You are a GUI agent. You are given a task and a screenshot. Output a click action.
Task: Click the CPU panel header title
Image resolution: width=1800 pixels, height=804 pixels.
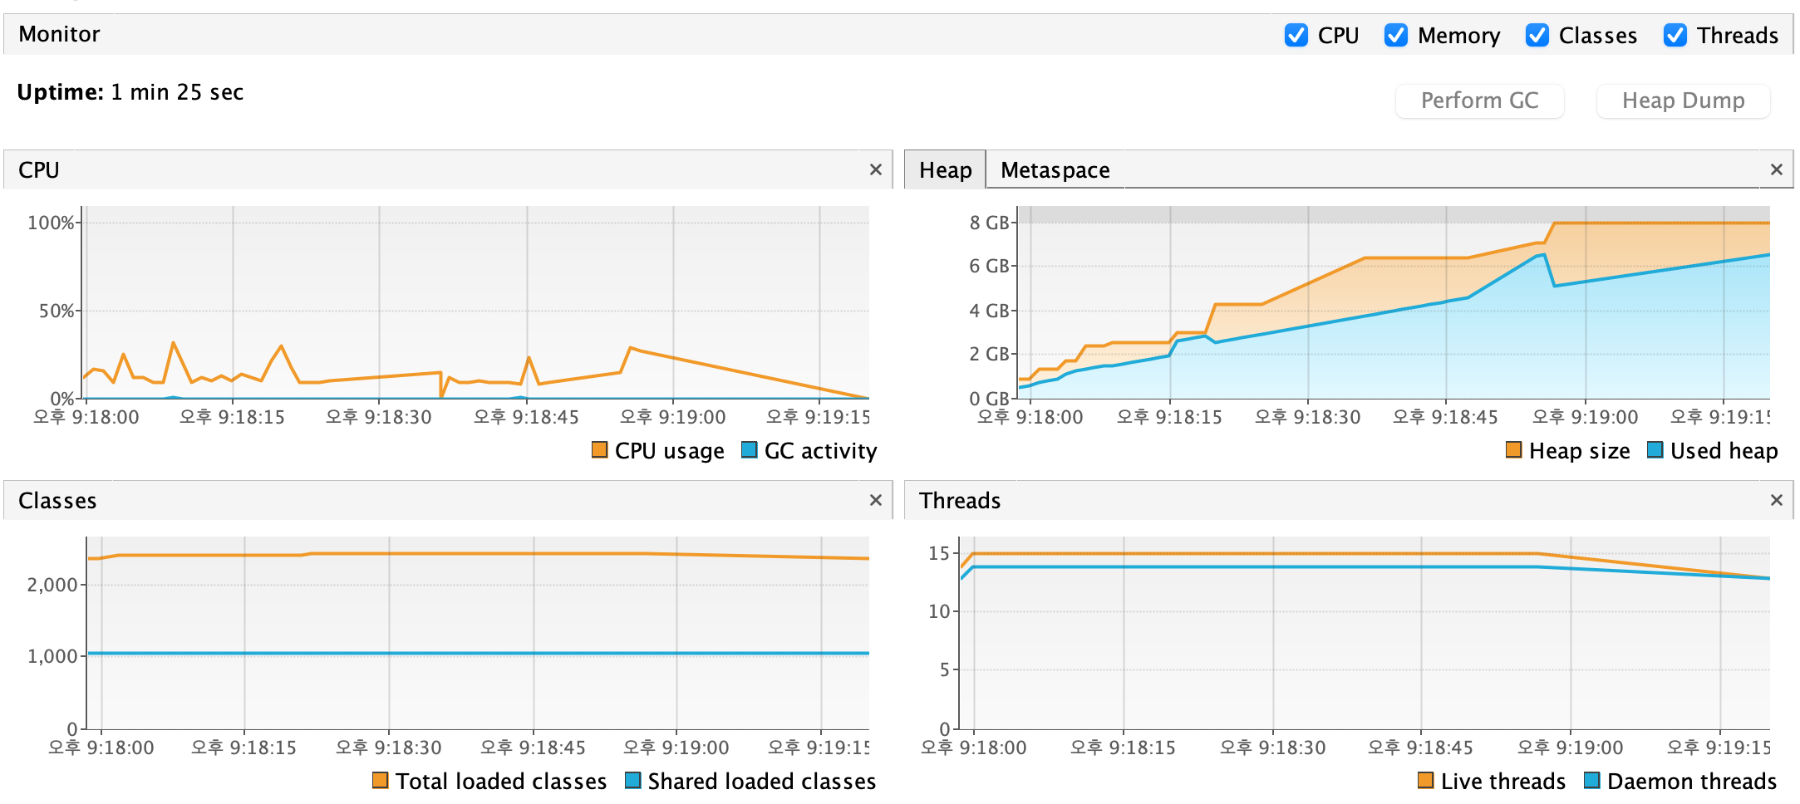[39, 170]
